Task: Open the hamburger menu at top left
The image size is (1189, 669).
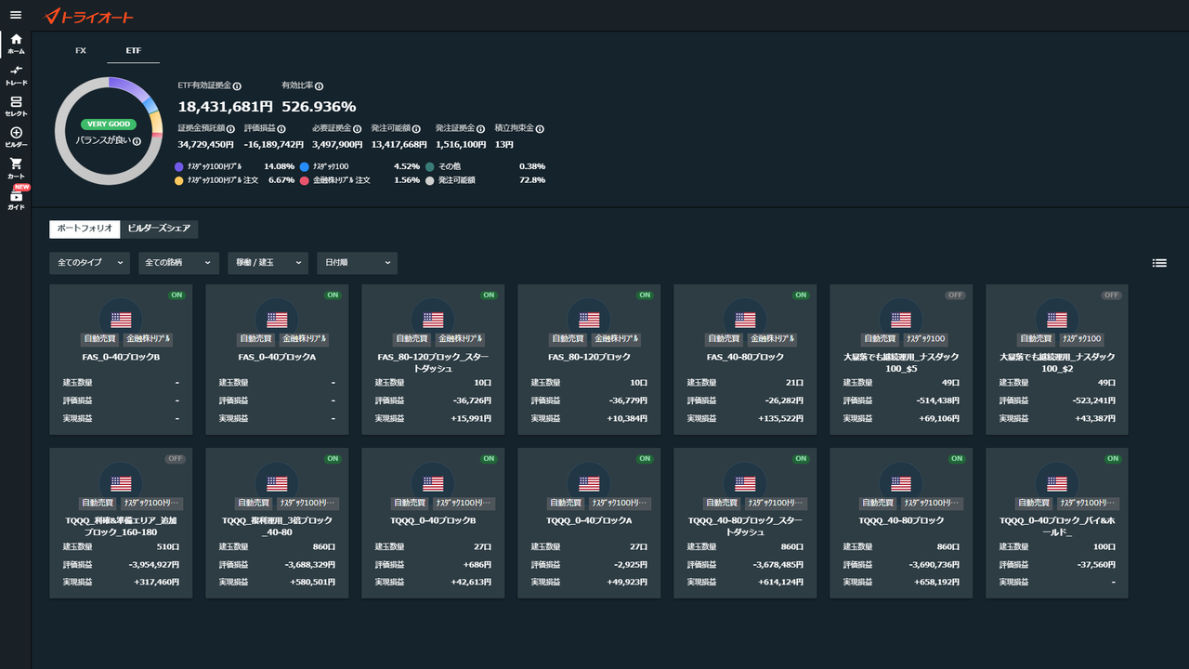Action: click(x=15, y=15)
